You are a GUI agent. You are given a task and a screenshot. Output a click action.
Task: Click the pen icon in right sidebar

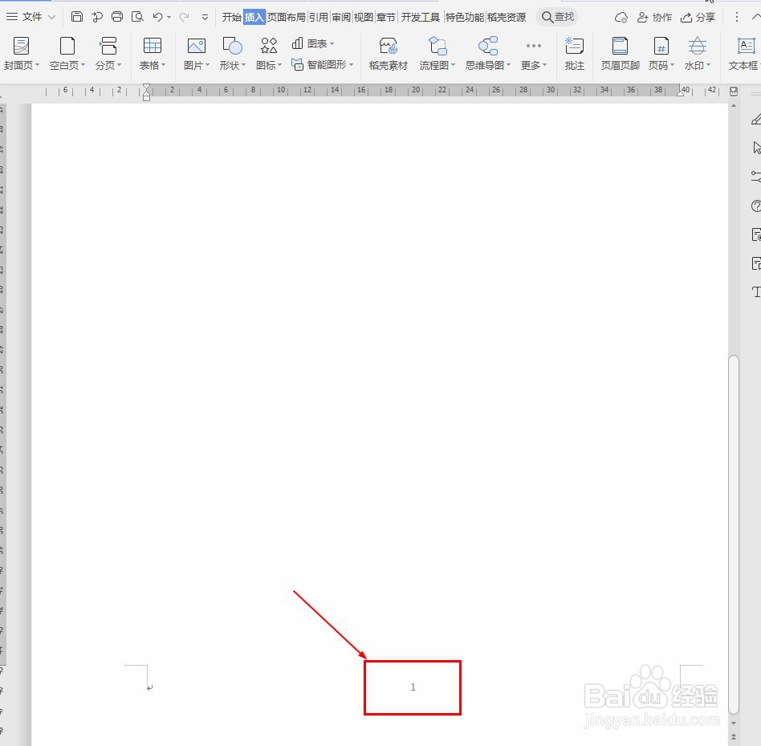click(756, 118)
